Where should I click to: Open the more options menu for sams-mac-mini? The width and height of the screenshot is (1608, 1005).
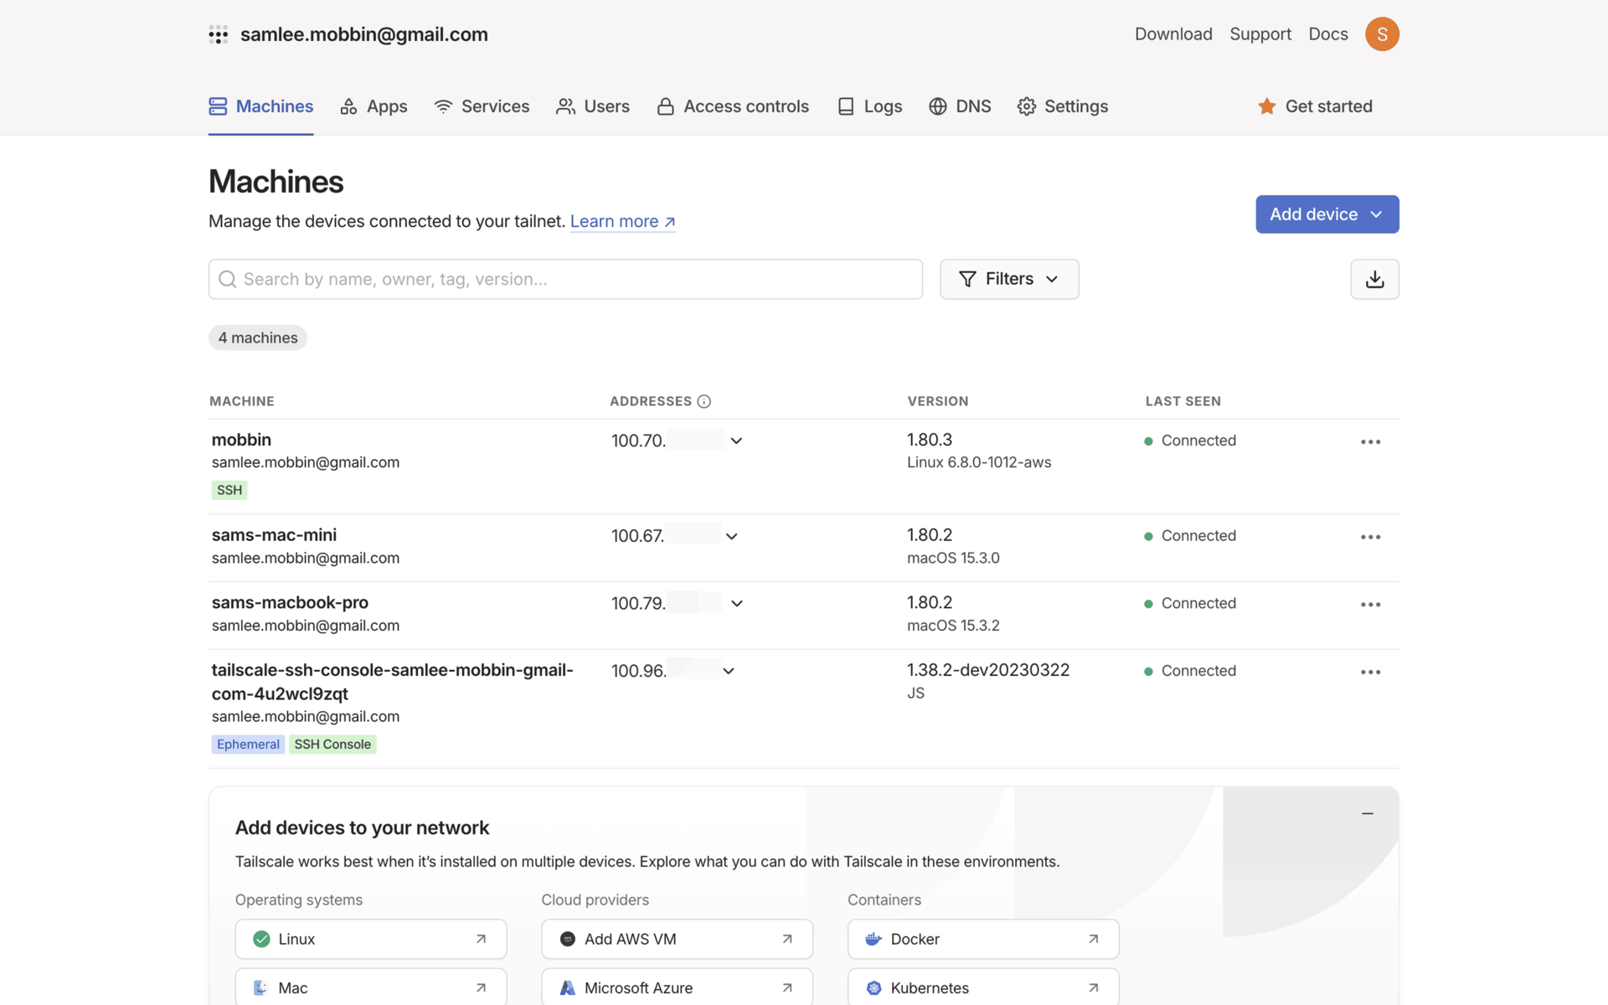[x=1370, y=537]
